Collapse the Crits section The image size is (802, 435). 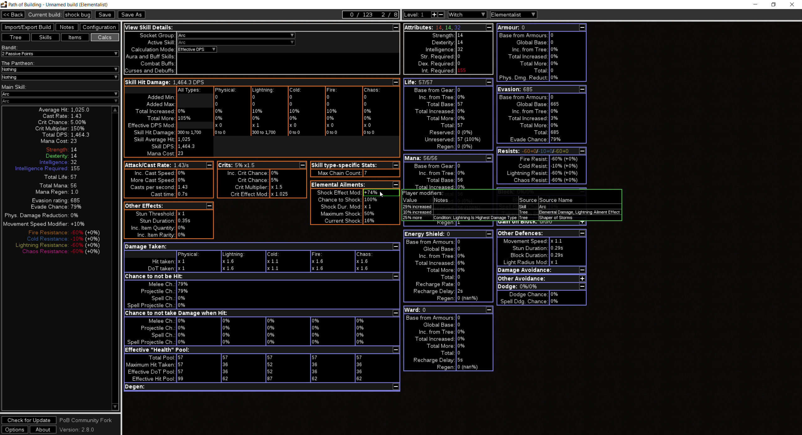click(x=302, y=165)
